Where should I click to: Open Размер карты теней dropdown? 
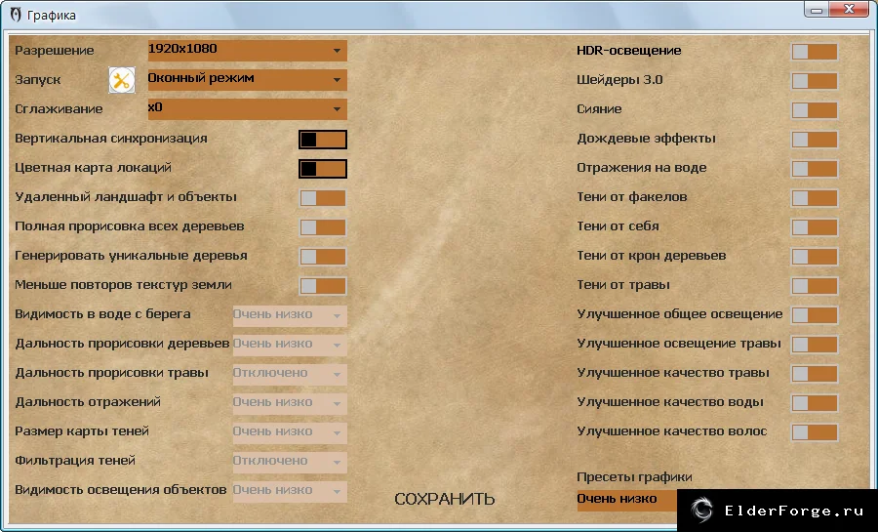290,432
